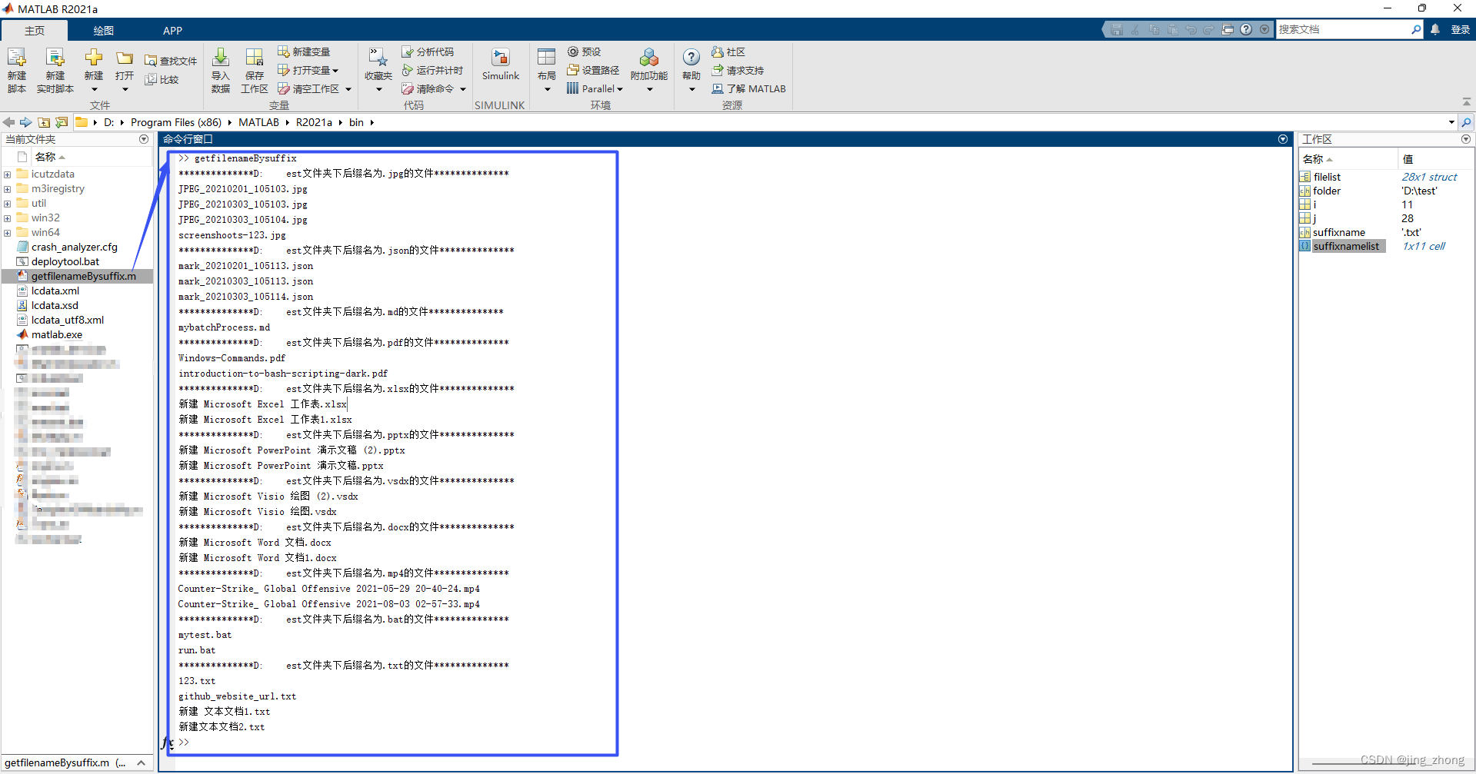Viewport: 1476px width, 774px height.
Task: Click the forward navigation arrow
Action: click(26, 122)
